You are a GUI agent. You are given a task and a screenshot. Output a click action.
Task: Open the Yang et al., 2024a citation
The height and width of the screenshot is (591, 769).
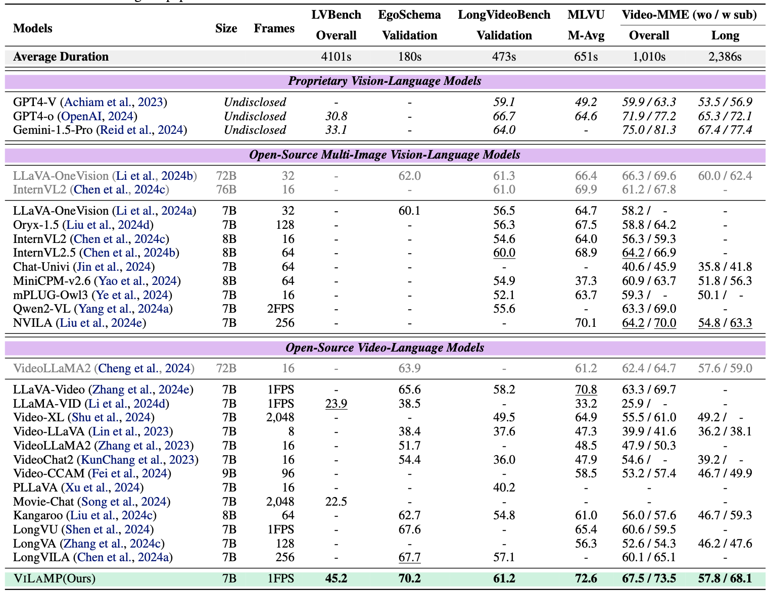pos(123,309)
